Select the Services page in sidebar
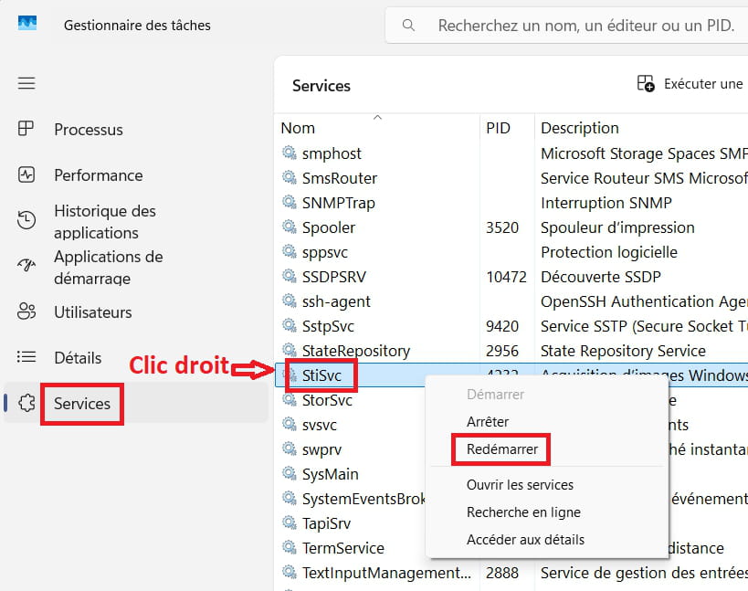Viewport: 748px width, 591px height. 81,404
